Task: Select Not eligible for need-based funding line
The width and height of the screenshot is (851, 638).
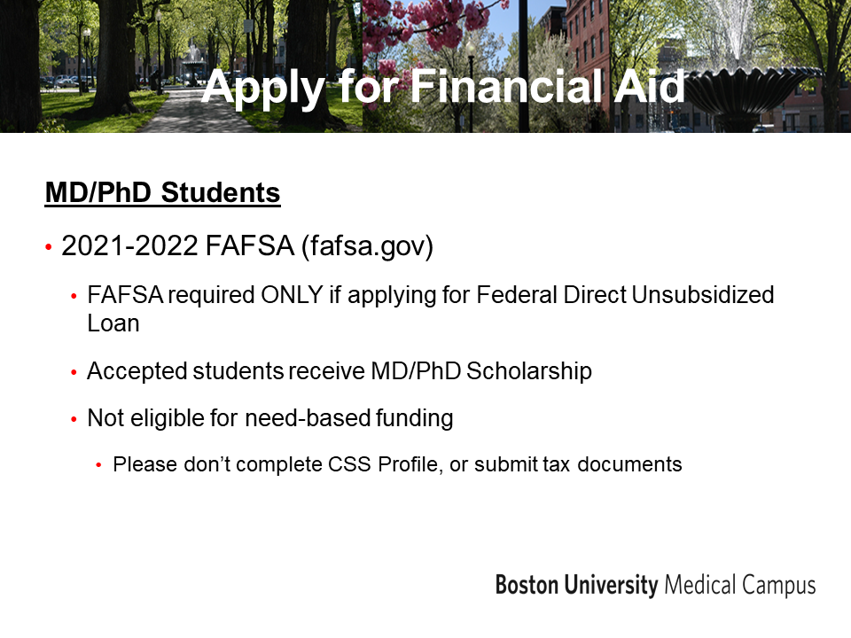Action: point(270,418)
